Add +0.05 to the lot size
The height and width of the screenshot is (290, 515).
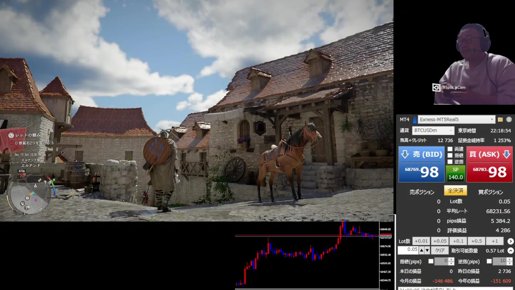440,241
